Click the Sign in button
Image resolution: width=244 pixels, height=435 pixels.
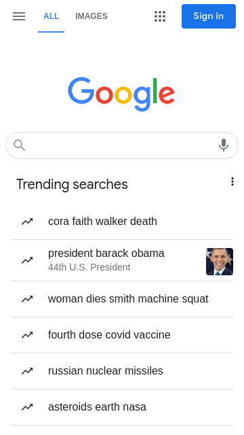[x=209, y=16]
